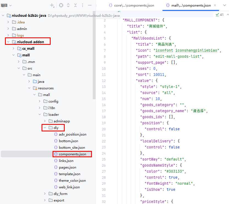Switch to the core components.json tab
Screen dimensions: 229x204
pos(131,5)
